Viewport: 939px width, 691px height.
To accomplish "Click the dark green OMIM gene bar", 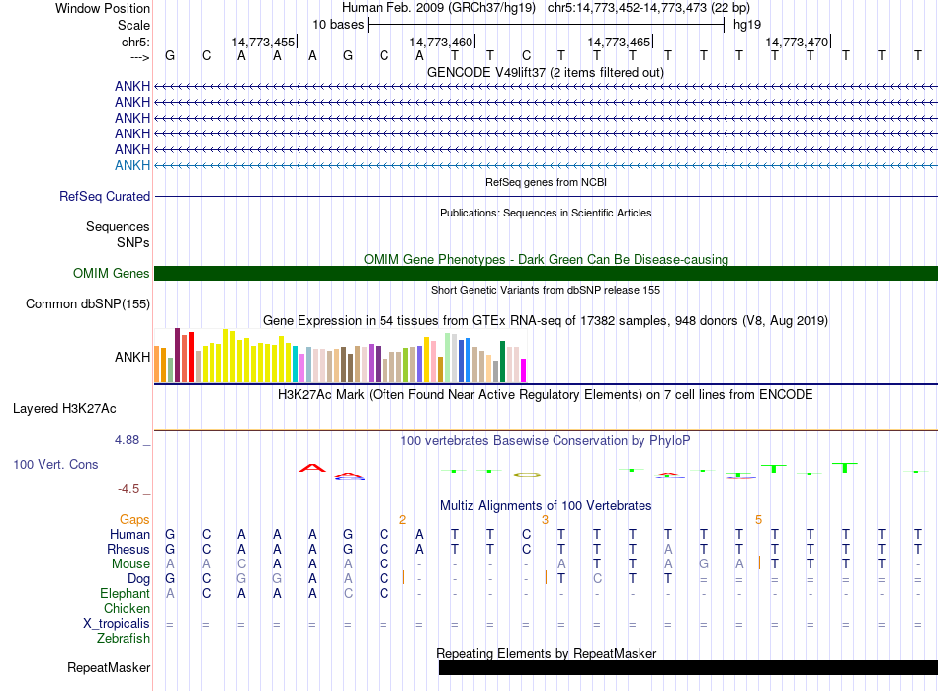I will pos(546,274).
